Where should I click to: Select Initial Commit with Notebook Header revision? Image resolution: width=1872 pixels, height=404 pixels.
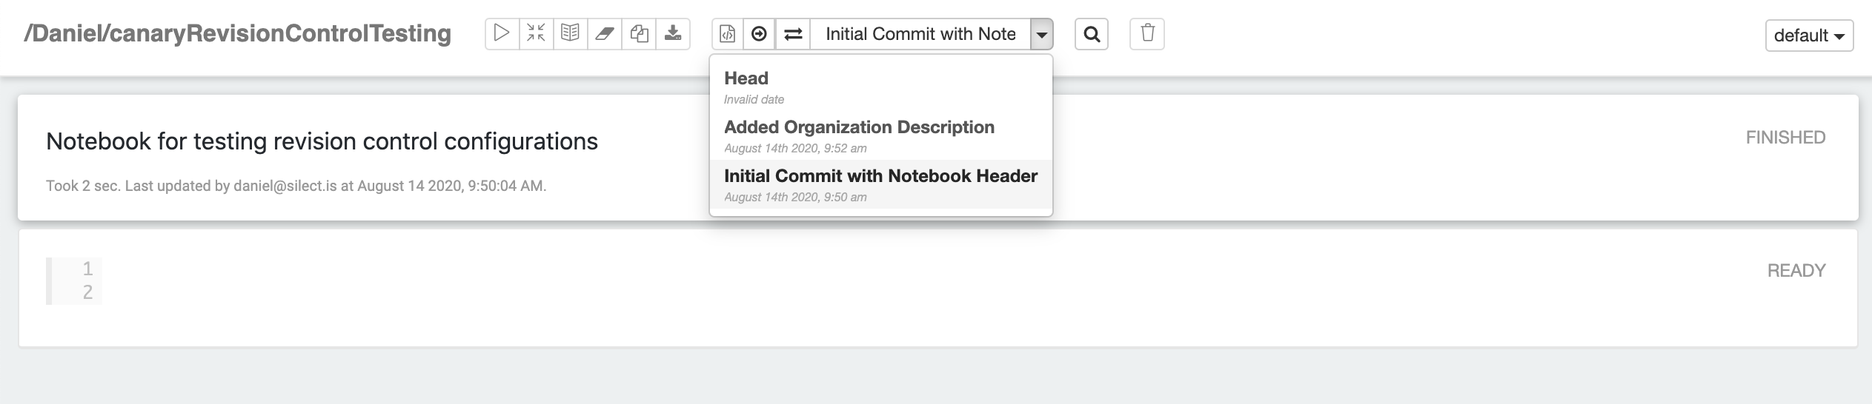[x=880, y=184]
